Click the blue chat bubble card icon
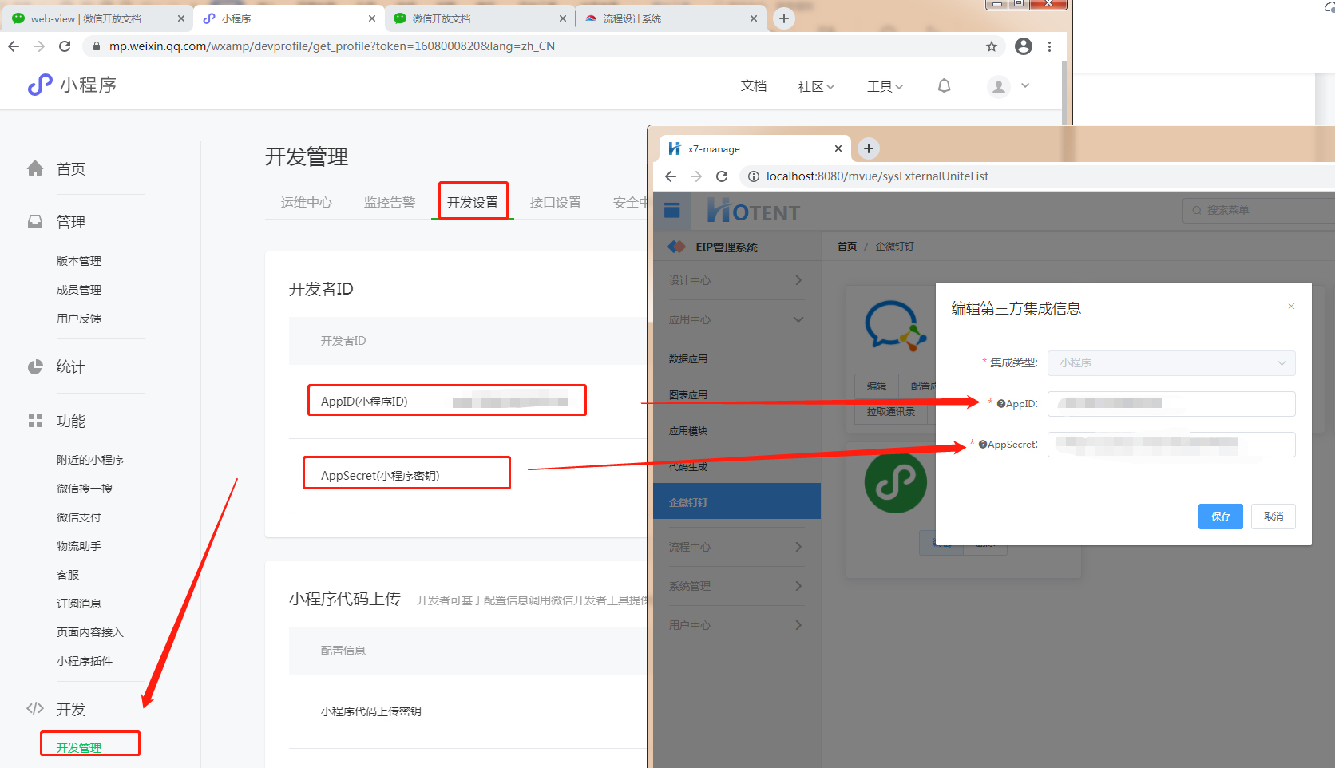The image size is (1335, 768). [895, 325]
